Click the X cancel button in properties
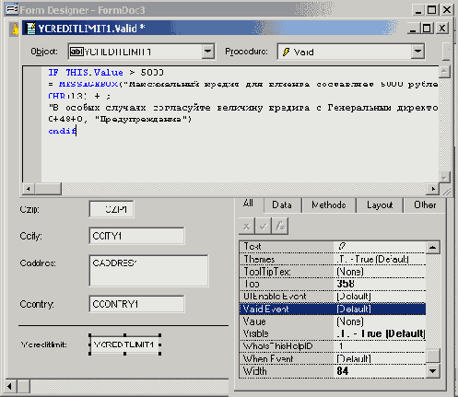458x397 pixels. point(246,227)
